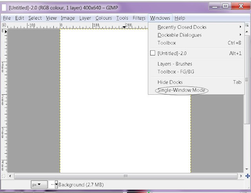The width and height of the screenshot is (251, 193).
Task: Enable Single-Window Mode
Action: point(196,90)
